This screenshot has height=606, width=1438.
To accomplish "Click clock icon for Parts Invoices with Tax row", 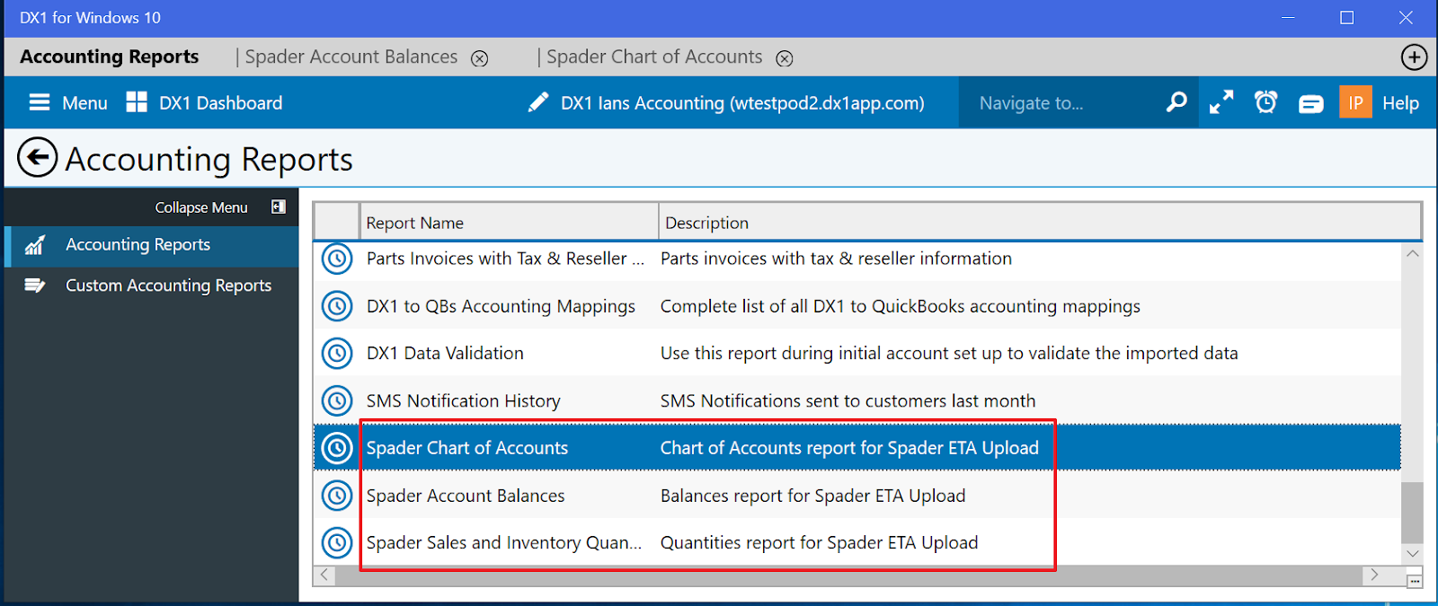I will pos(337,259).
